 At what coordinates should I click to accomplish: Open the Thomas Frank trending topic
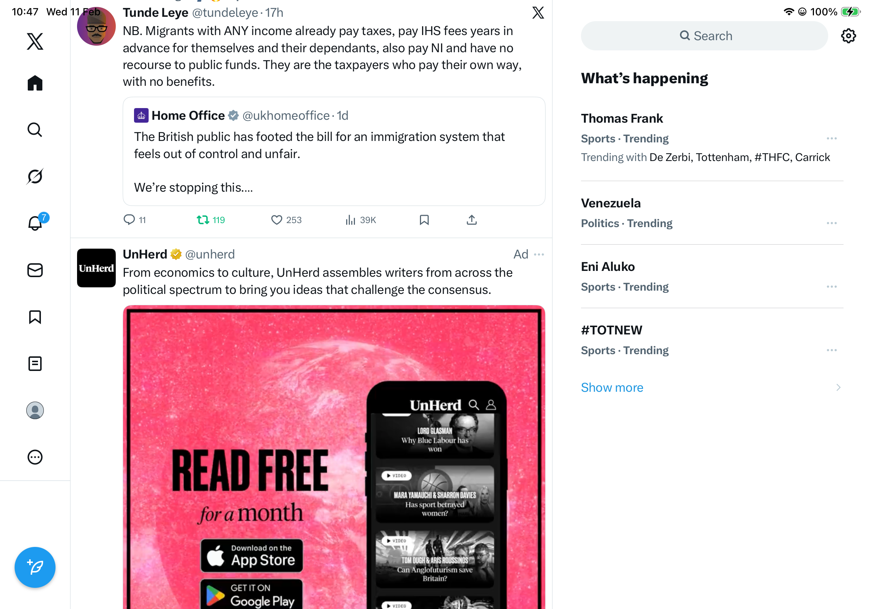(x=712, y=138)
